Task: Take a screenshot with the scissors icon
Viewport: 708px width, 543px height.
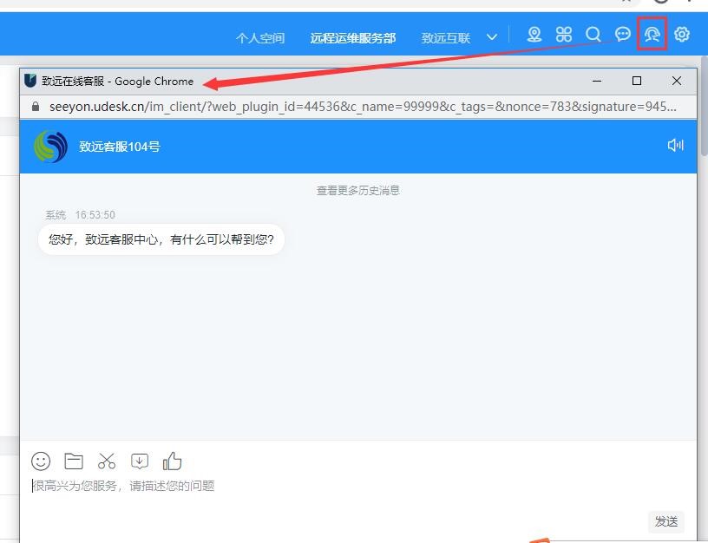Action: [107, 461]
